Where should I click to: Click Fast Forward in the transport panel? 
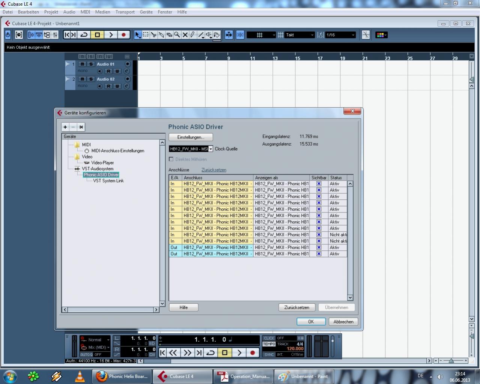187,352
